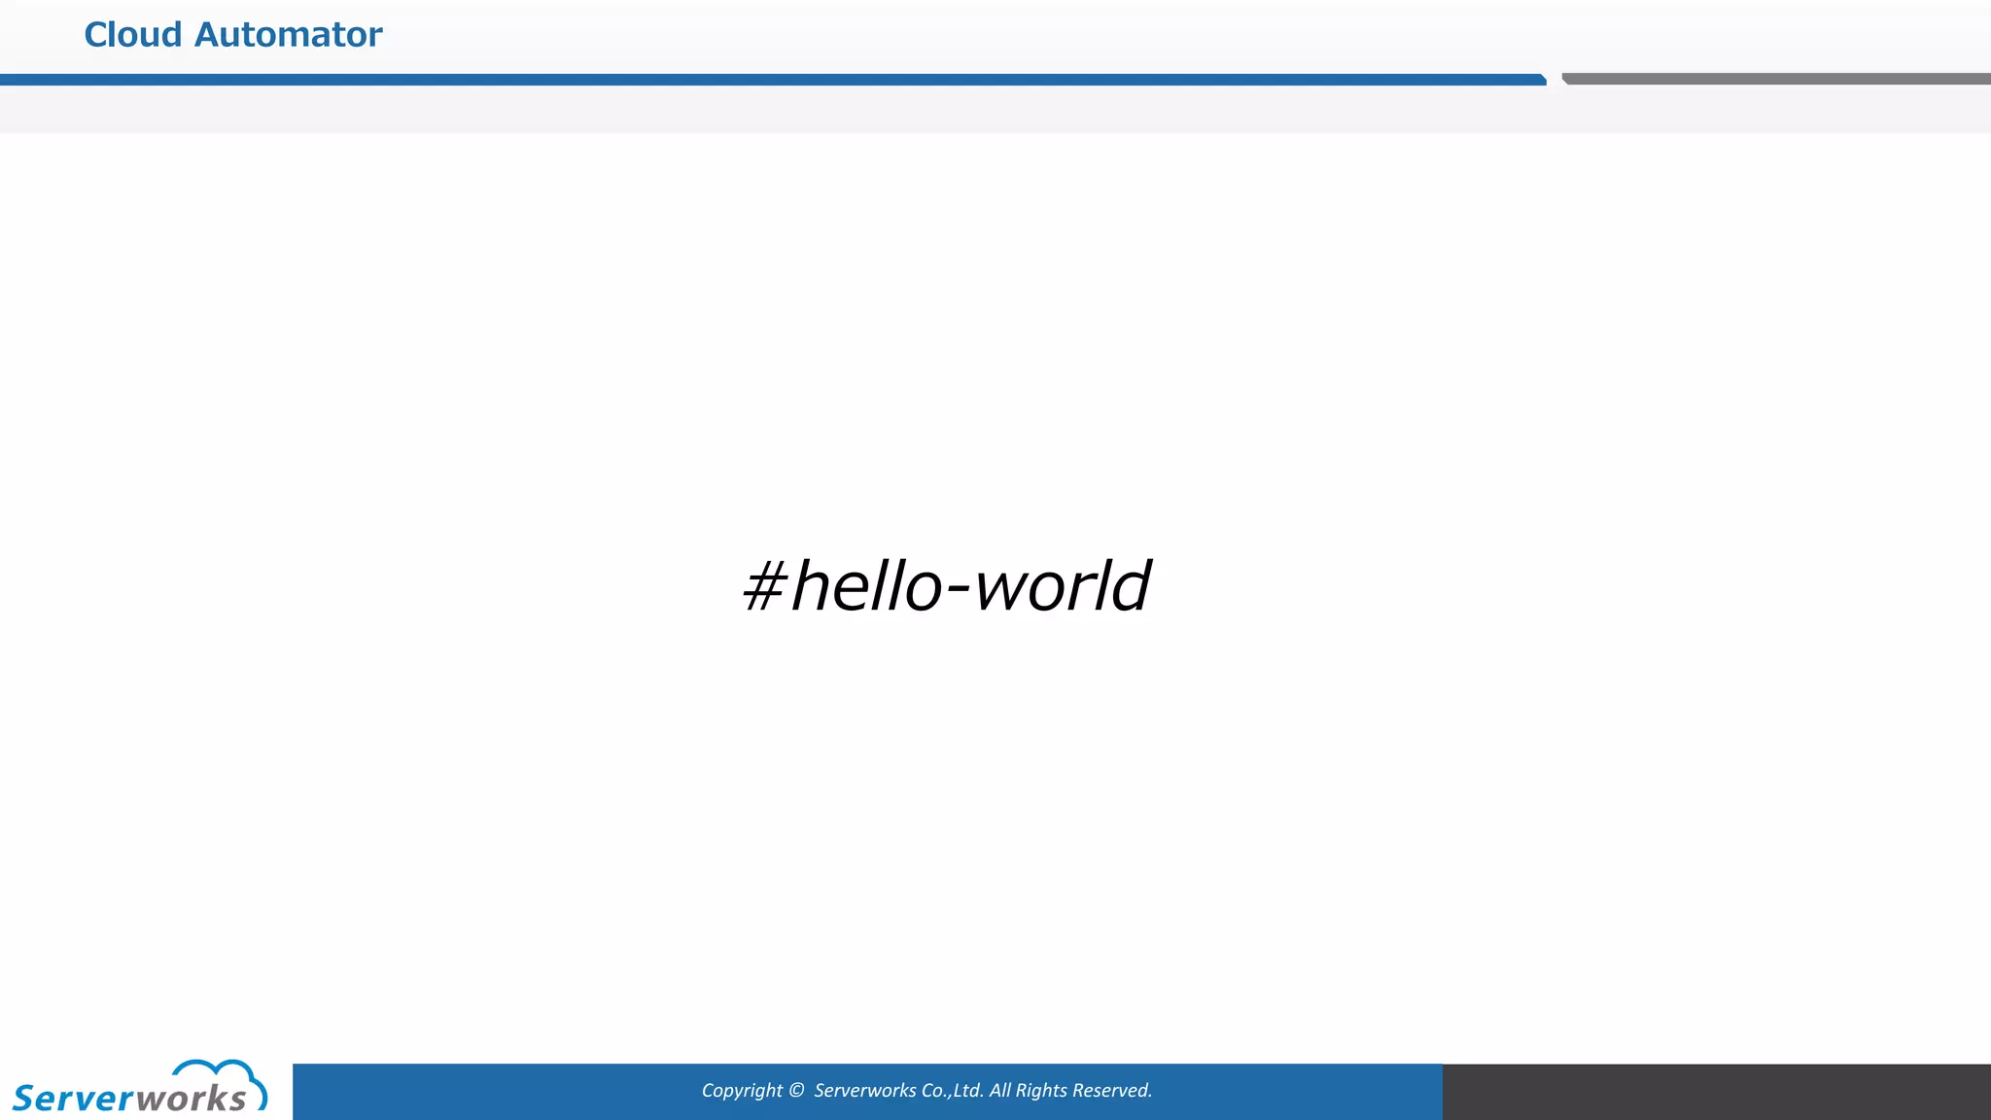The width and height of the screenshot is (1991, 1120).
Task: Click the Serverworks cloud logo
Action: pos(139,1087)
